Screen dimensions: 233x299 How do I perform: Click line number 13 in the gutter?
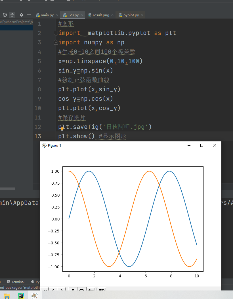coord(38,136)
